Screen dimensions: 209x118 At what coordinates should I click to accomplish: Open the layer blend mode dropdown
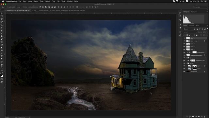[x=190, y=32]
